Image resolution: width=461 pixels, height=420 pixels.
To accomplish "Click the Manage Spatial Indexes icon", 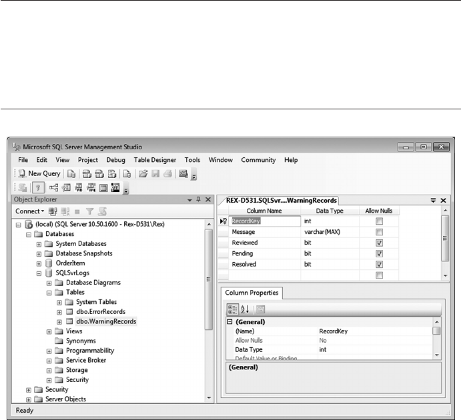I will click(115, 188).
